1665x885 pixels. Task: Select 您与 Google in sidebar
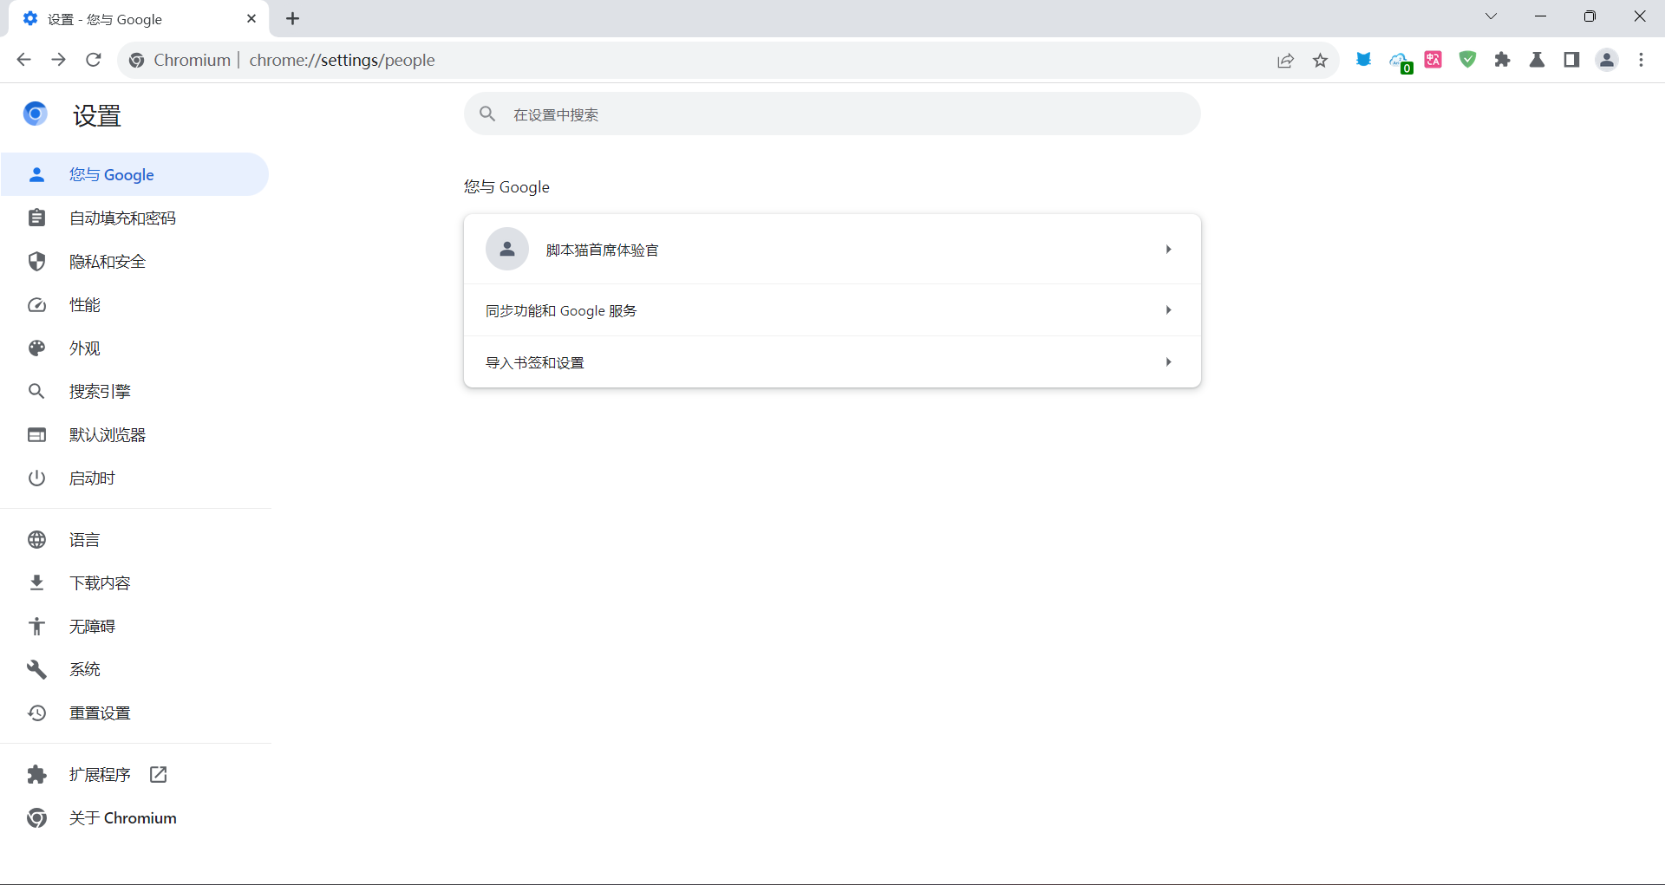click(134, 174)
